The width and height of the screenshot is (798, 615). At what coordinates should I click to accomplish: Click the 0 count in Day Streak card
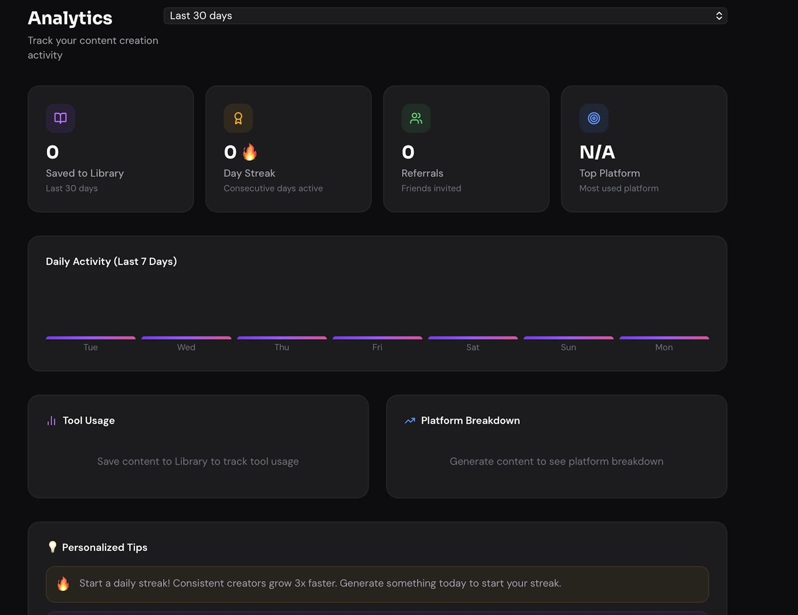(230, 152)
